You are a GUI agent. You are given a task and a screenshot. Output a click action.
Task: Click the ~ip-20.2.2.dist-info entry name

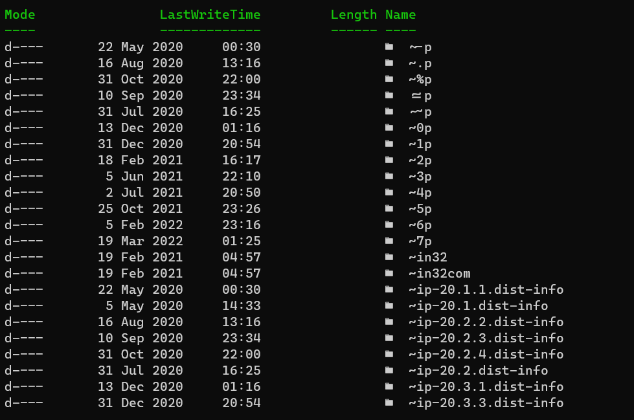coord(486,322)
